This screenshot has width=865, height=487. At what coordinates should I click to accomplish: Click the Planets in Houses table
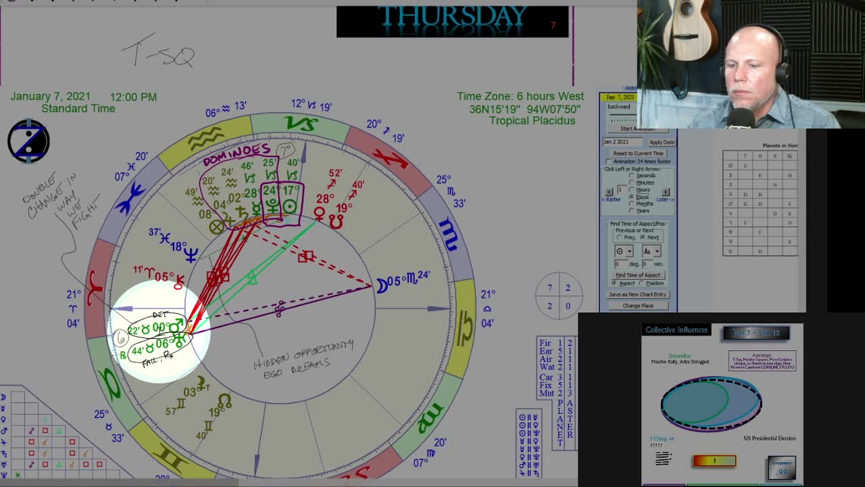(x=760, y=204)
